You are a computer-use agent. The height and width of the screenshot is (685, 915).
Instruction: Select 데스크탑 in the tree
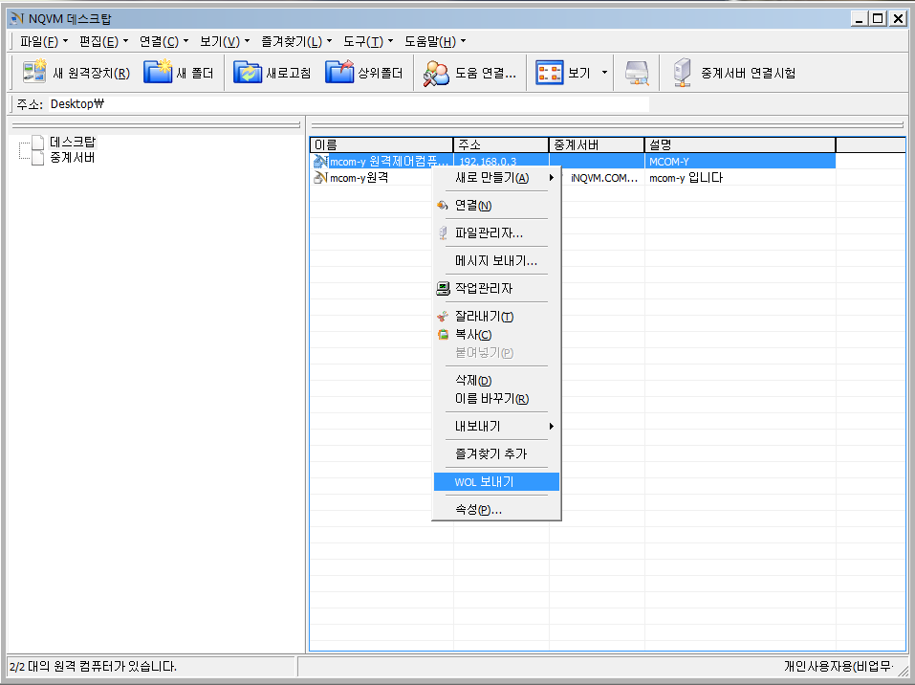point(73,142)
